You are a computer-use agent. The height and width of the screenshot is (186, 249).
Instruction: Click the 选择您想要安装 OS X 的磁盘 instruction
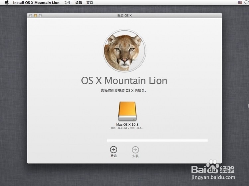point(124,91)
